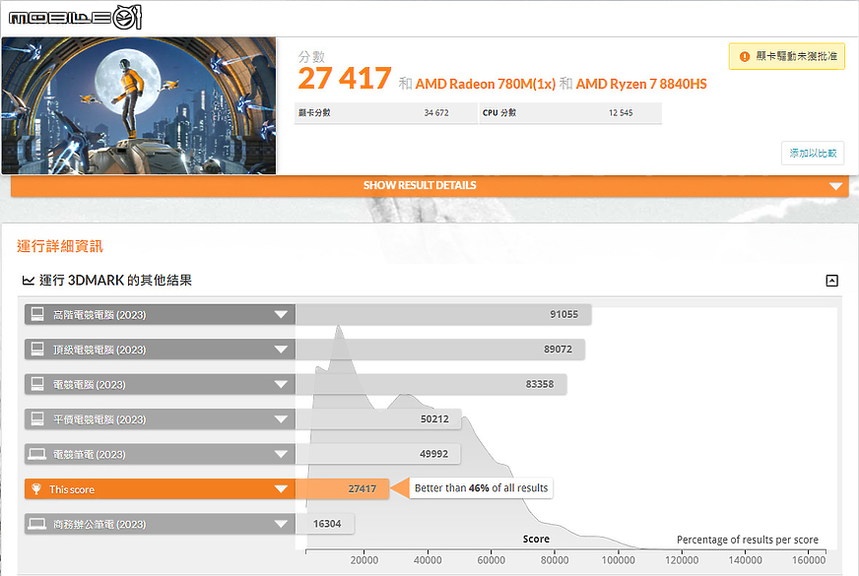Click the chart icon beside 運行 3DMARK heading
The height and width of the screenshot is (576, 859).
(28, 281)
